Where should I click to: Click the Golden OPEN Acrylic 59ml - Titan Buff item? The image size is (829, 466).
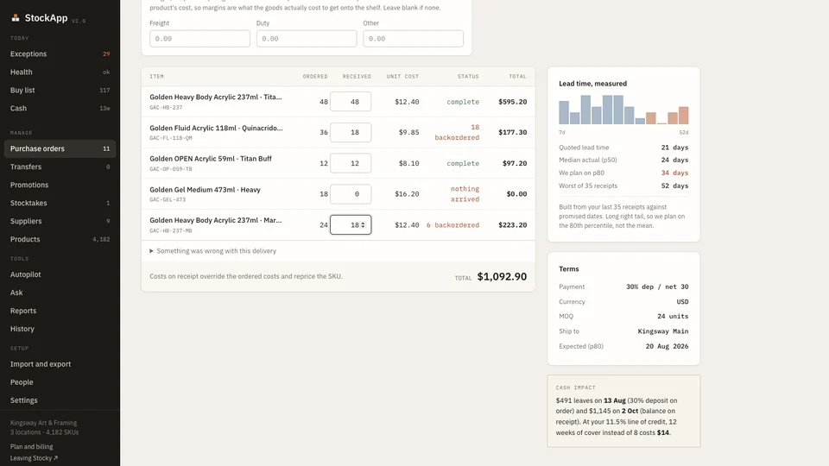[211, 159]
